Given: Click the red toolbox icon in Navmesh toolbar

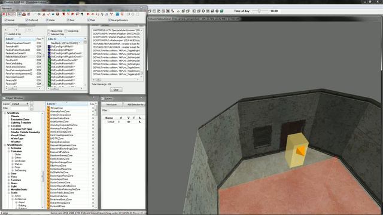Looking at the screenshot, I should [24, 14].
